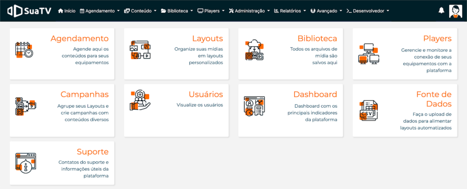Open the Administração menu

pos(249,10)
